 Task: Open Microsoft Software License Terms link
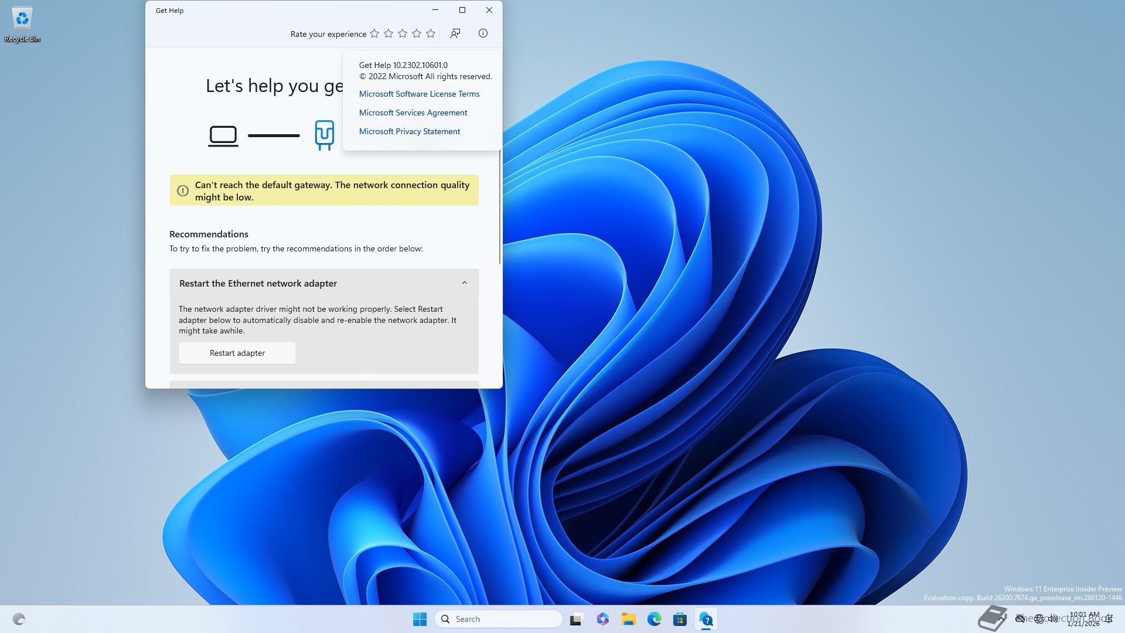click(419, 94)
